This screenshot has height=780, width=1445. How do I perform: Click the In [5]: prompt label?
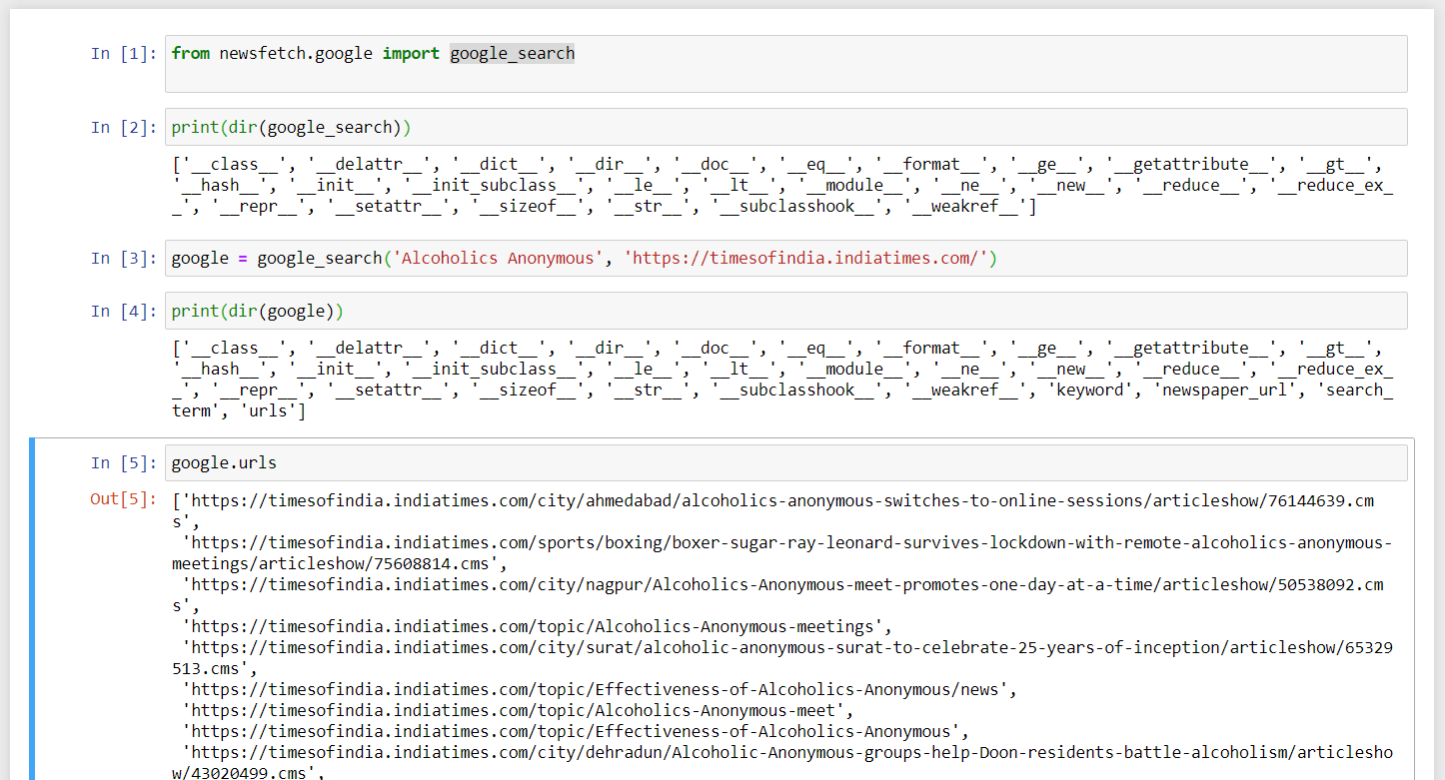pos(124,462)
